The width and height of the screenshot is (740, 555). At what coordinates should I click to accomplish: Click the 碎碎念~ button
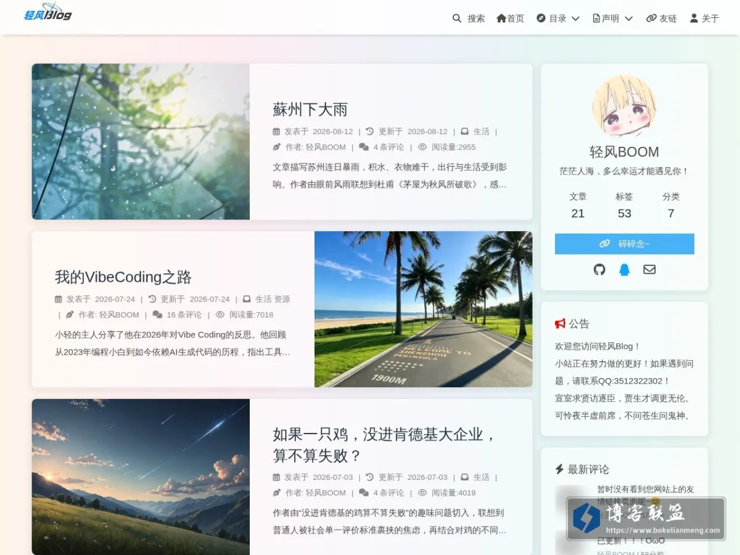(625, 244)
